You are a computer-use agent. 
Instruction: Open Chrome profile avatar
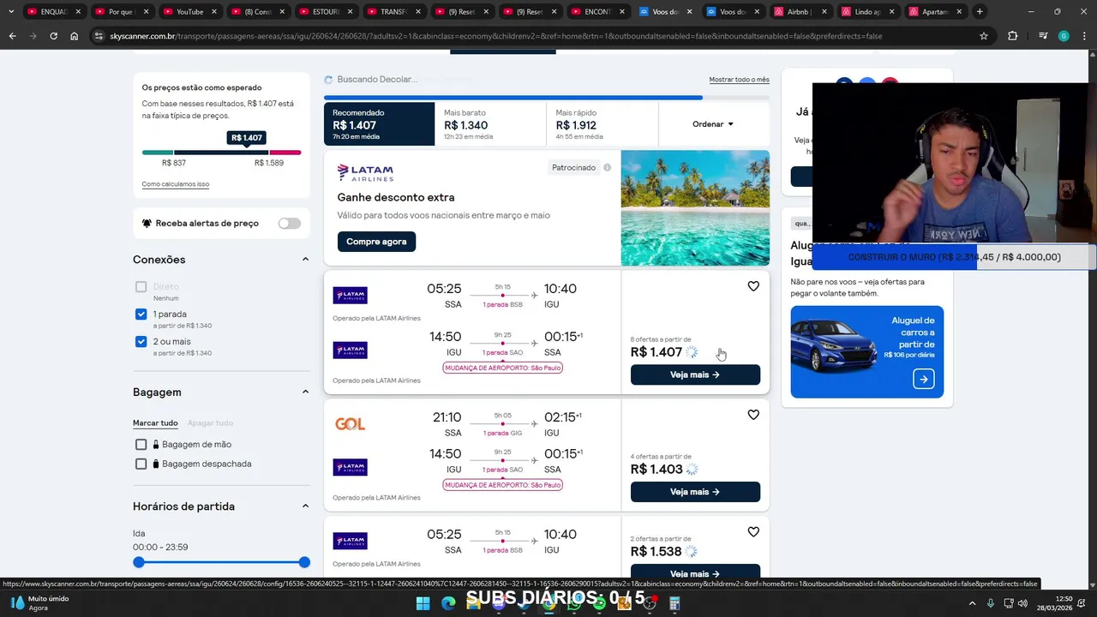pyautogui.click(x=1064, y=36)
